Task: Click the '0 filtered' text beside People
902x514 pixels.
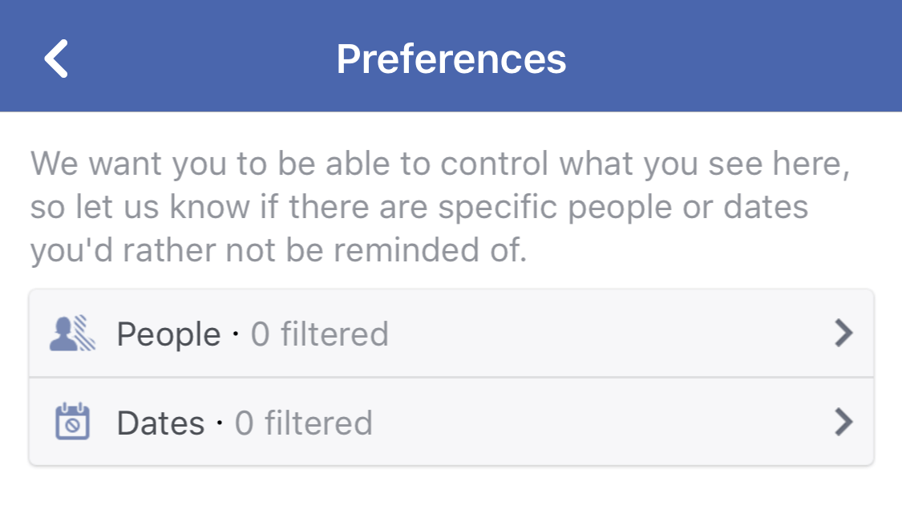Action: coord(320,334)
